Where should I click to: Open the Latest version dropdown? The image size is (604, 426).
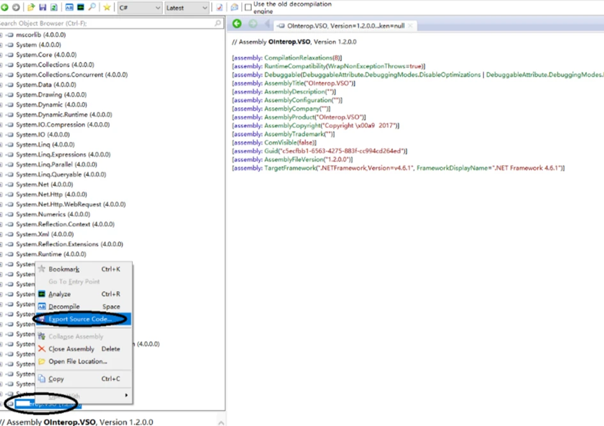point(186,8)
